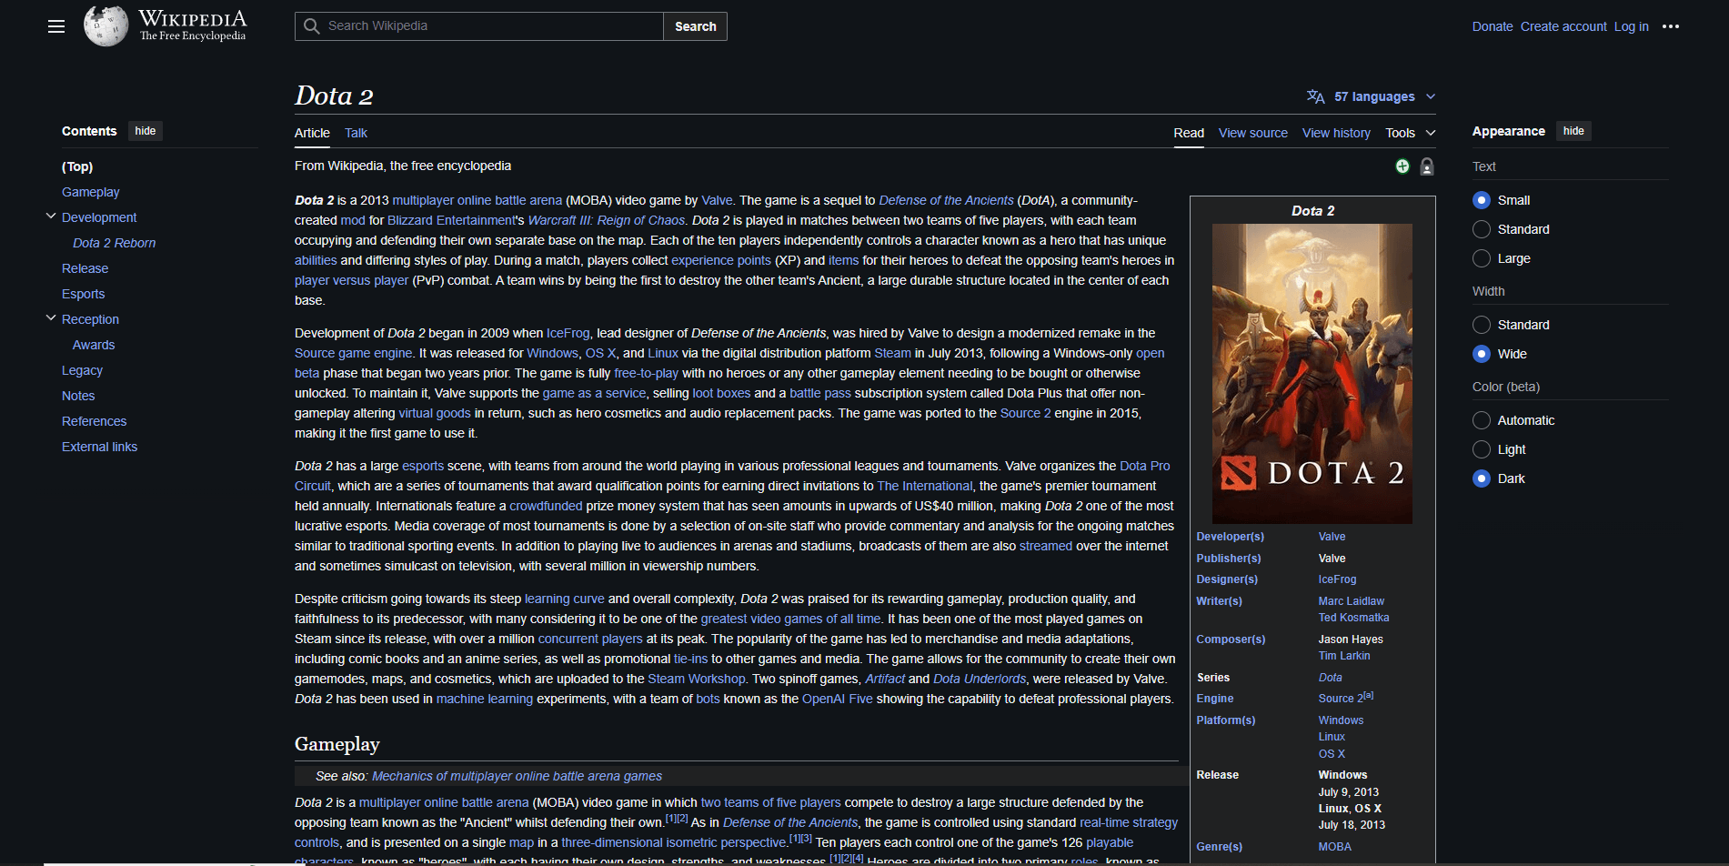This screenshot has width=1729, height=866.
Task: Click the language translation icon
Action: point(1315,96)
